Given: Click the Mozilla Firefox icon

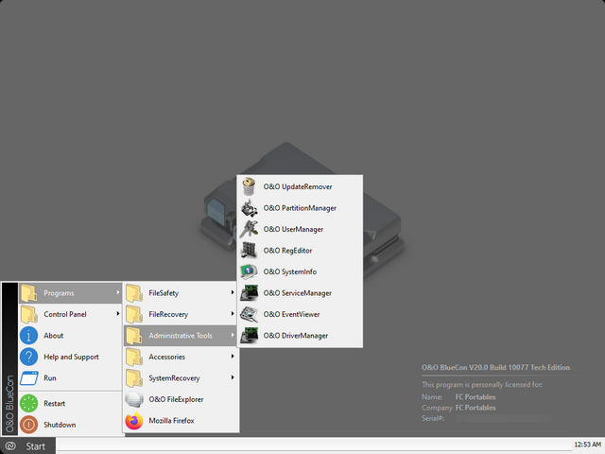Looking at the screenshot, I should click(x=134, y=420).
